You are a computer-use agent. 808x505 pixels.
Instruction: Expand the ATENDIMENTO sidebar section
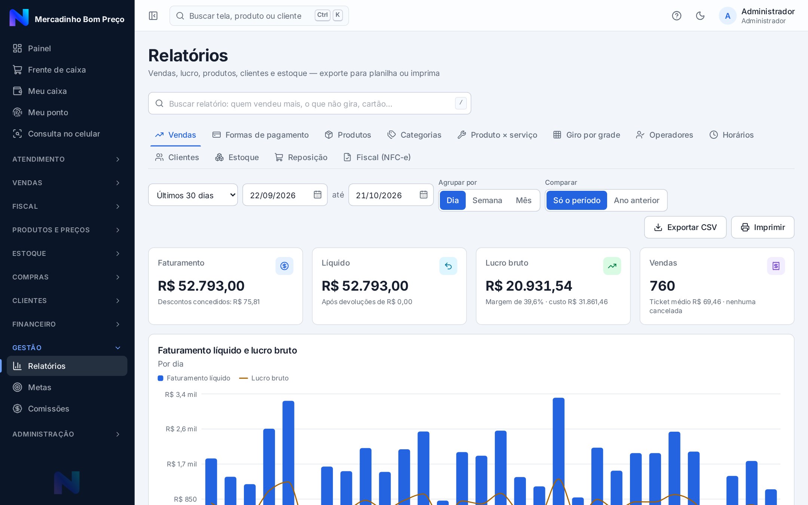[67, 159]
